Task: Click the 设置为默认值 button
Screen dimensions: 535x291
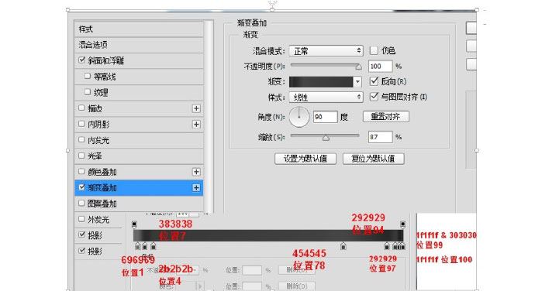Action: click(305, 159)
